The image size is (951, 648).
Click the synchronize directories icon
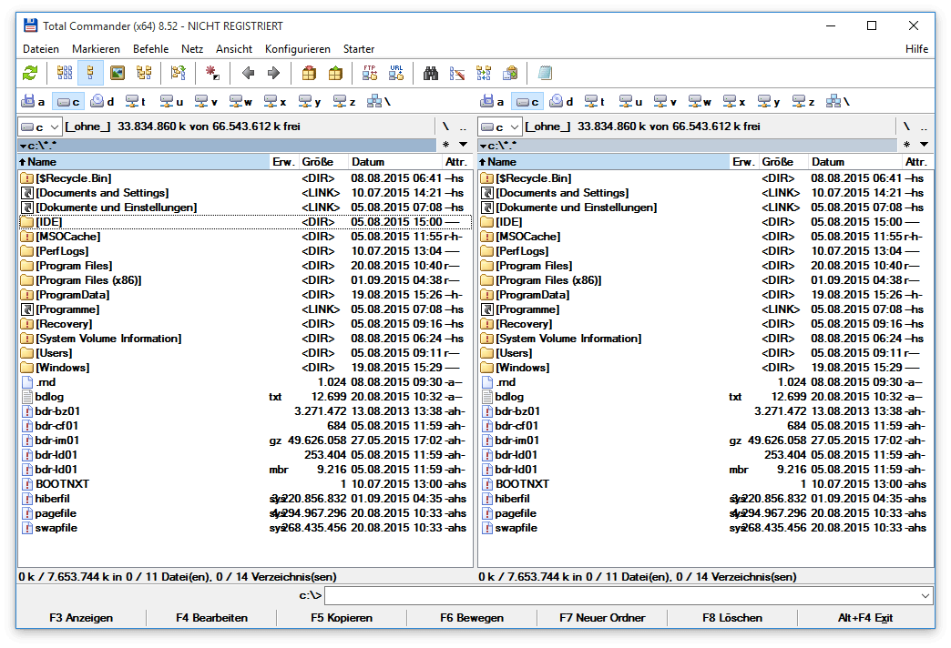(484, 74)
